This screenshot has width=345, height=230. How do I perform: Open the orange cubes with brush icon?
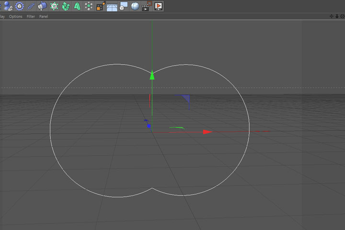click(x=101, y=6)
